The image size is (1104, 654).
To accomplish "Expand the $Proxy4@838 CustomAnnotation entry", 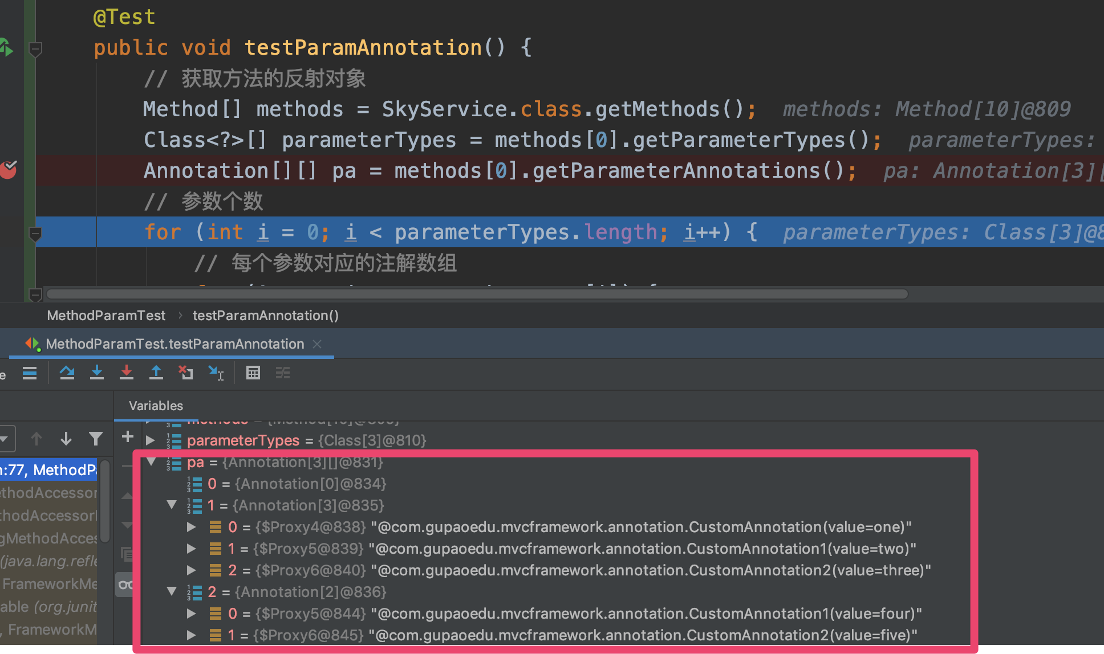I will click(192, 527).
